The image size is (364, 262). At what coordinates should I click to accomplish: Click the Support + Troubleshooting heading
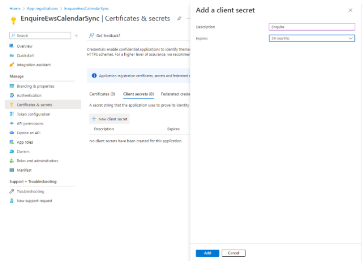point(33,181)
